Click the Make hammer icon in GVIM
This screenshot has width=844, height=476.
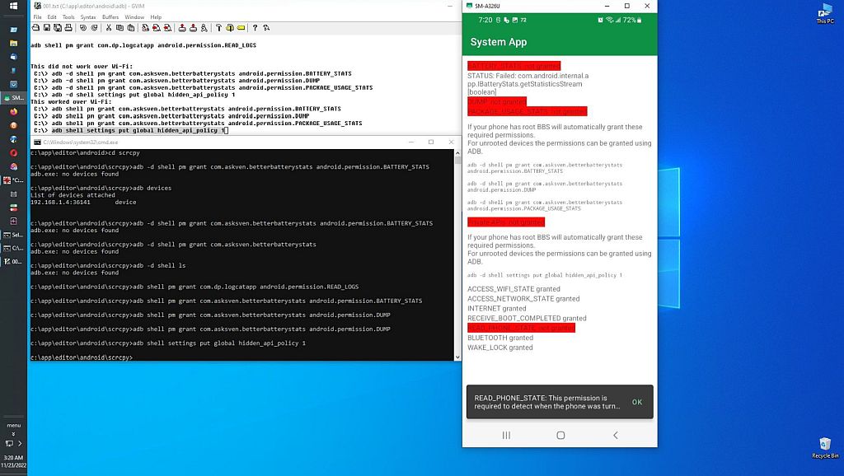point(218,27)
